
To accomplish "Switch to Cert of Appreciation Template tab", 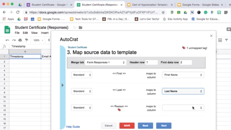I will (x=150, y=5).
